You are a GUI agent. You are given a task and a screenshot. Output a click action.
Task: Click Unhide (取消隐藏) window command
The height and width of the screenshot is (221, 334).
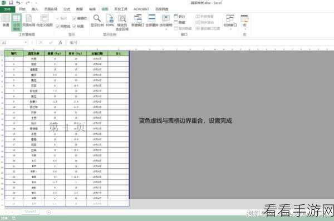183,28
